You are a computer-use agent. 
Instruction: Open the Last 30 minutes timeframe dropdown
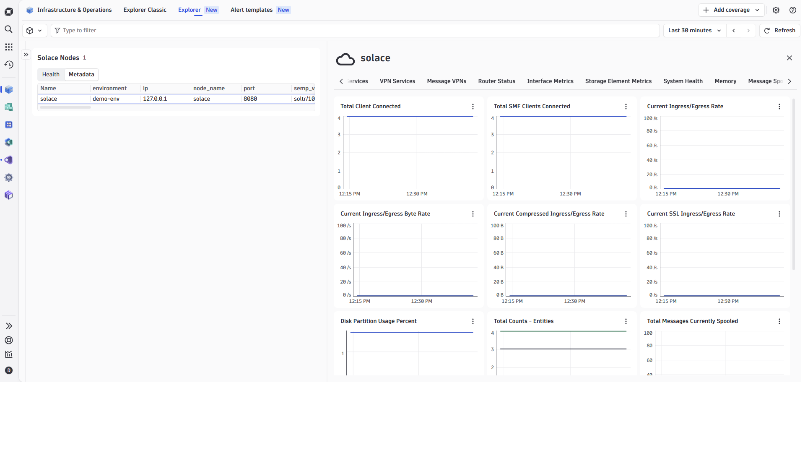click(695, 31)
